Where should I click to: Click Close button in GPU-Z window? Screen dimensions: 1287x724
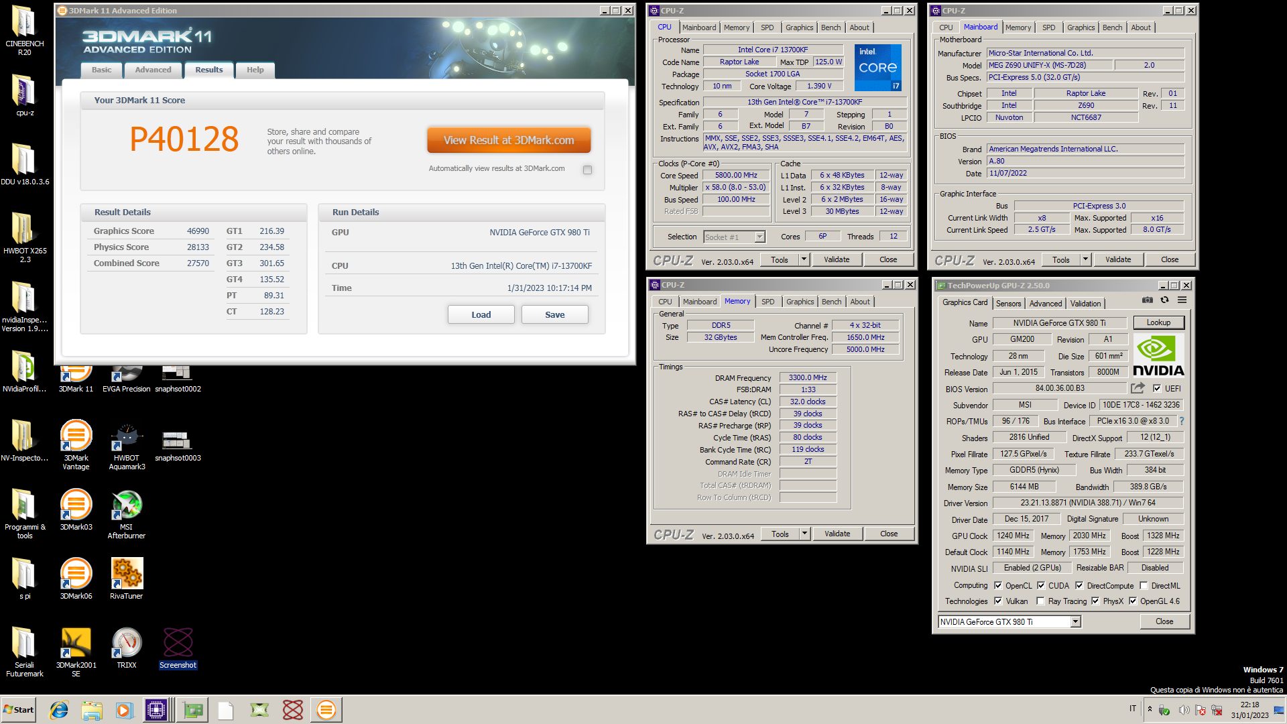pyautogui.click(x=1164, y=621)
